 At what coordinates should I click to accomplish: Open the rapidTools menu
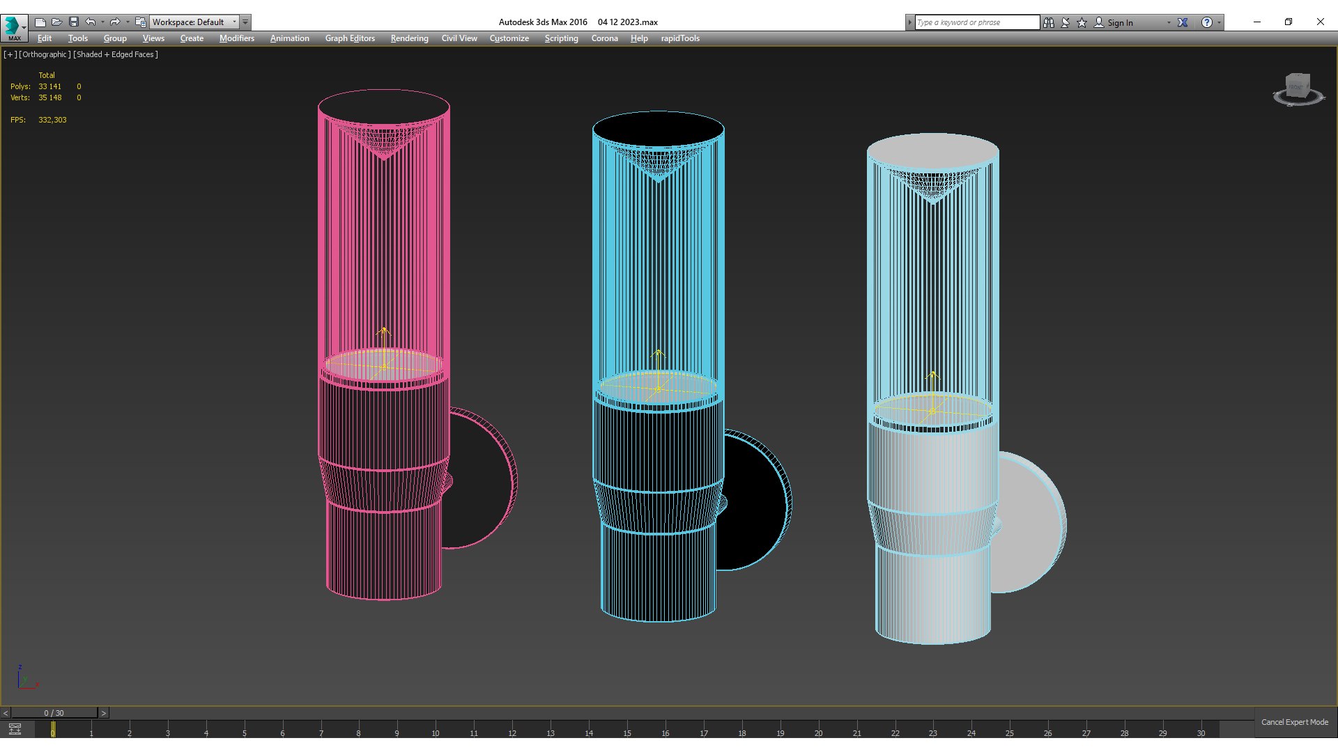(680, 38)
